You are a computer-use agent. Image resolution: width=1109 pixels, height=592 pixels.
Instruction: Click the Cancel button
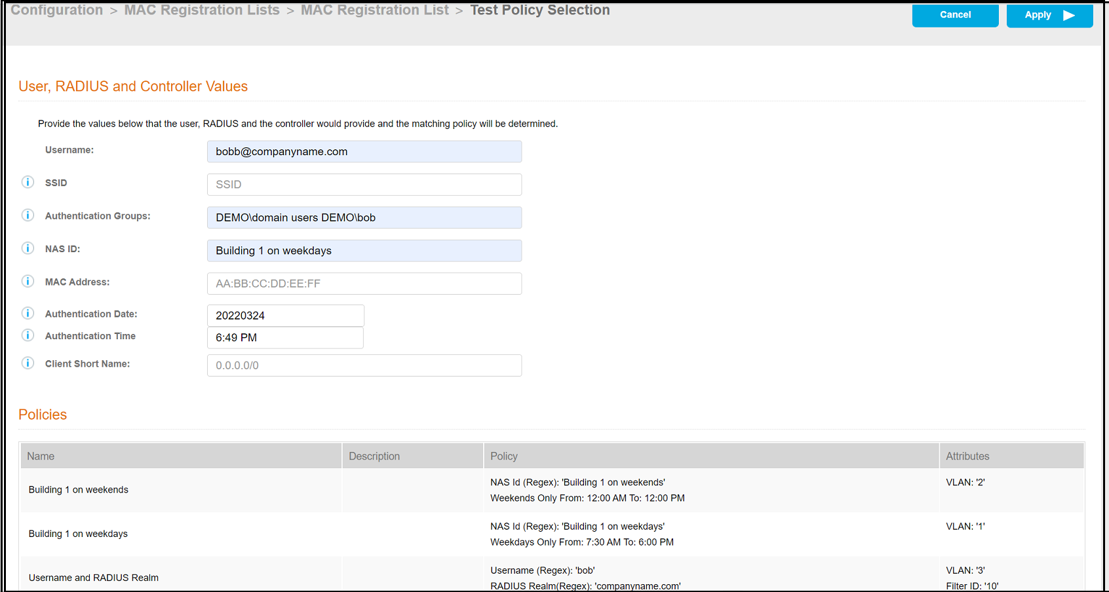(x=955, y=15)
